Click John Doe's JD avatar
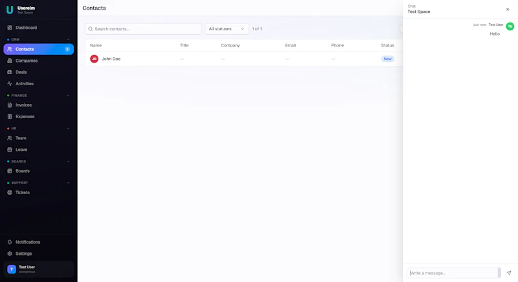This screenshot has height=282, width=518. pyautogui.click(x=94, y=59)
